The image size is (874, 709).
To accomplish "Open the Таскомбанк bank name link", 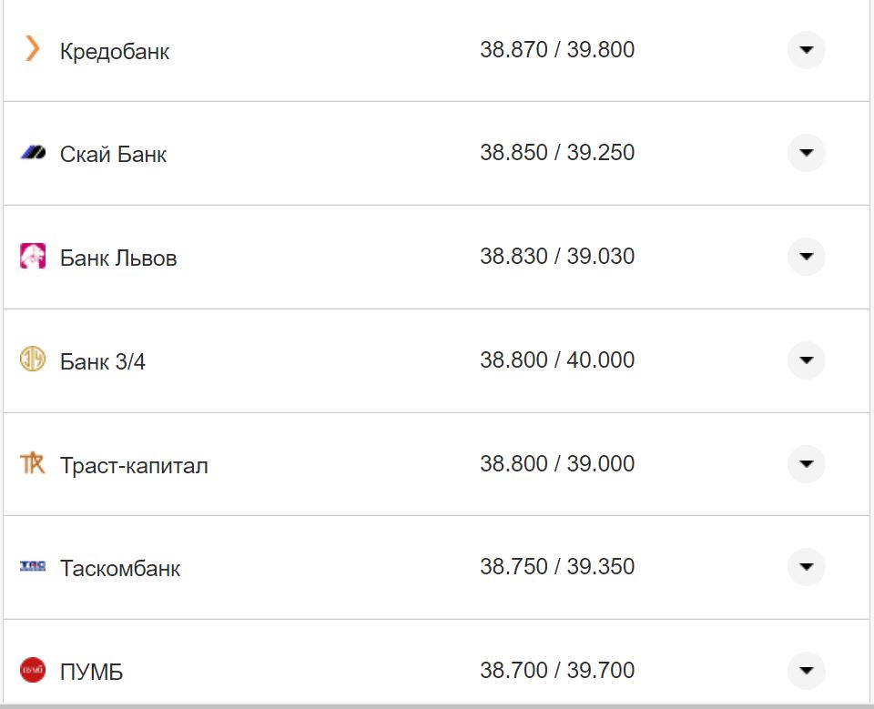I will (120, 569).
